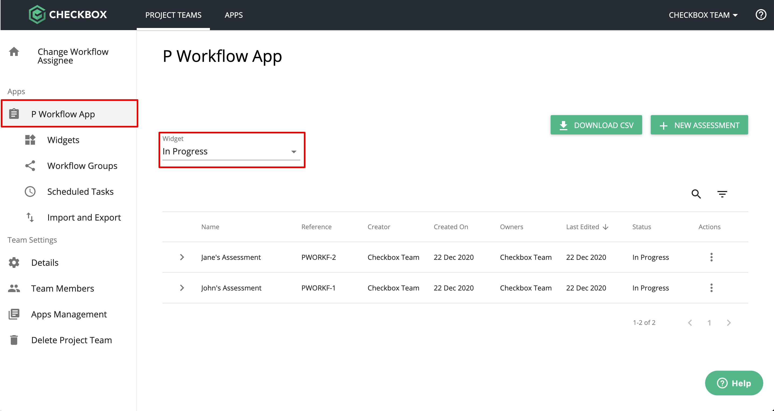Screen dimensions: 774x411
Task: Expand the John's Assessment row
Action: [182, 288]
